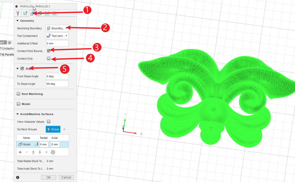
Task: Click the OK button
Action: (x=48, y=177)
